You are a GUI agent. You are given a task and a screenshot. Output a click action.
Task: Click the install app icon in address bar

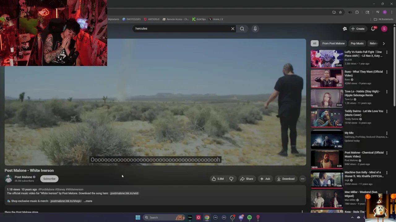[x=334, y=12]
